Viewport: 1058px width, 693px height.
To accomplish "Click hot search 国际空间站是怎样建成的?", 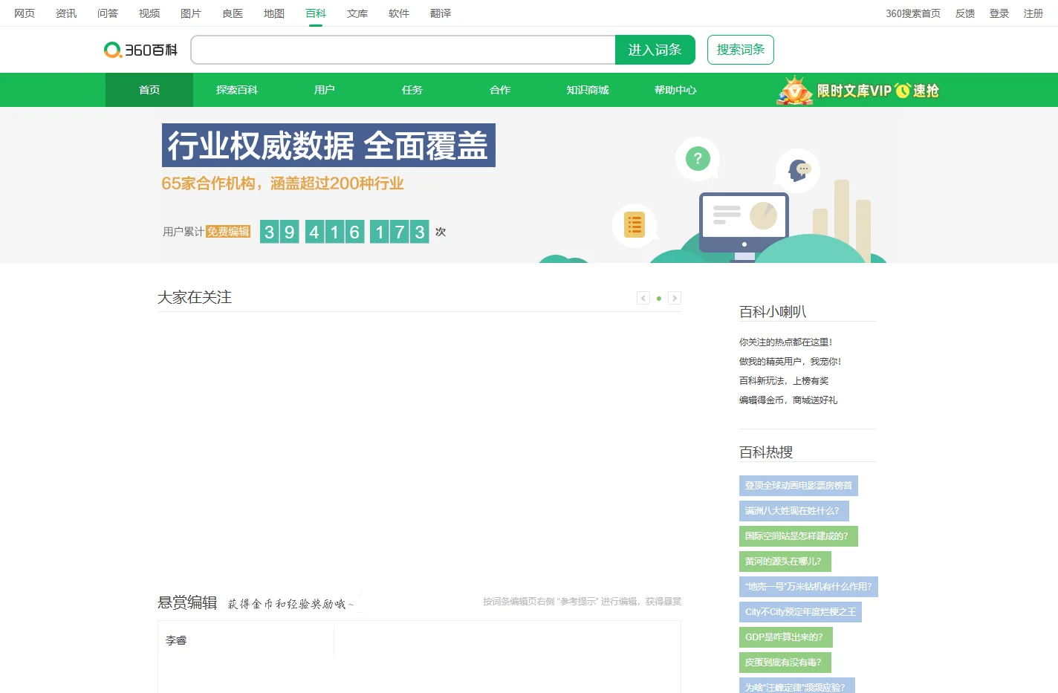I will coord(799,536).
